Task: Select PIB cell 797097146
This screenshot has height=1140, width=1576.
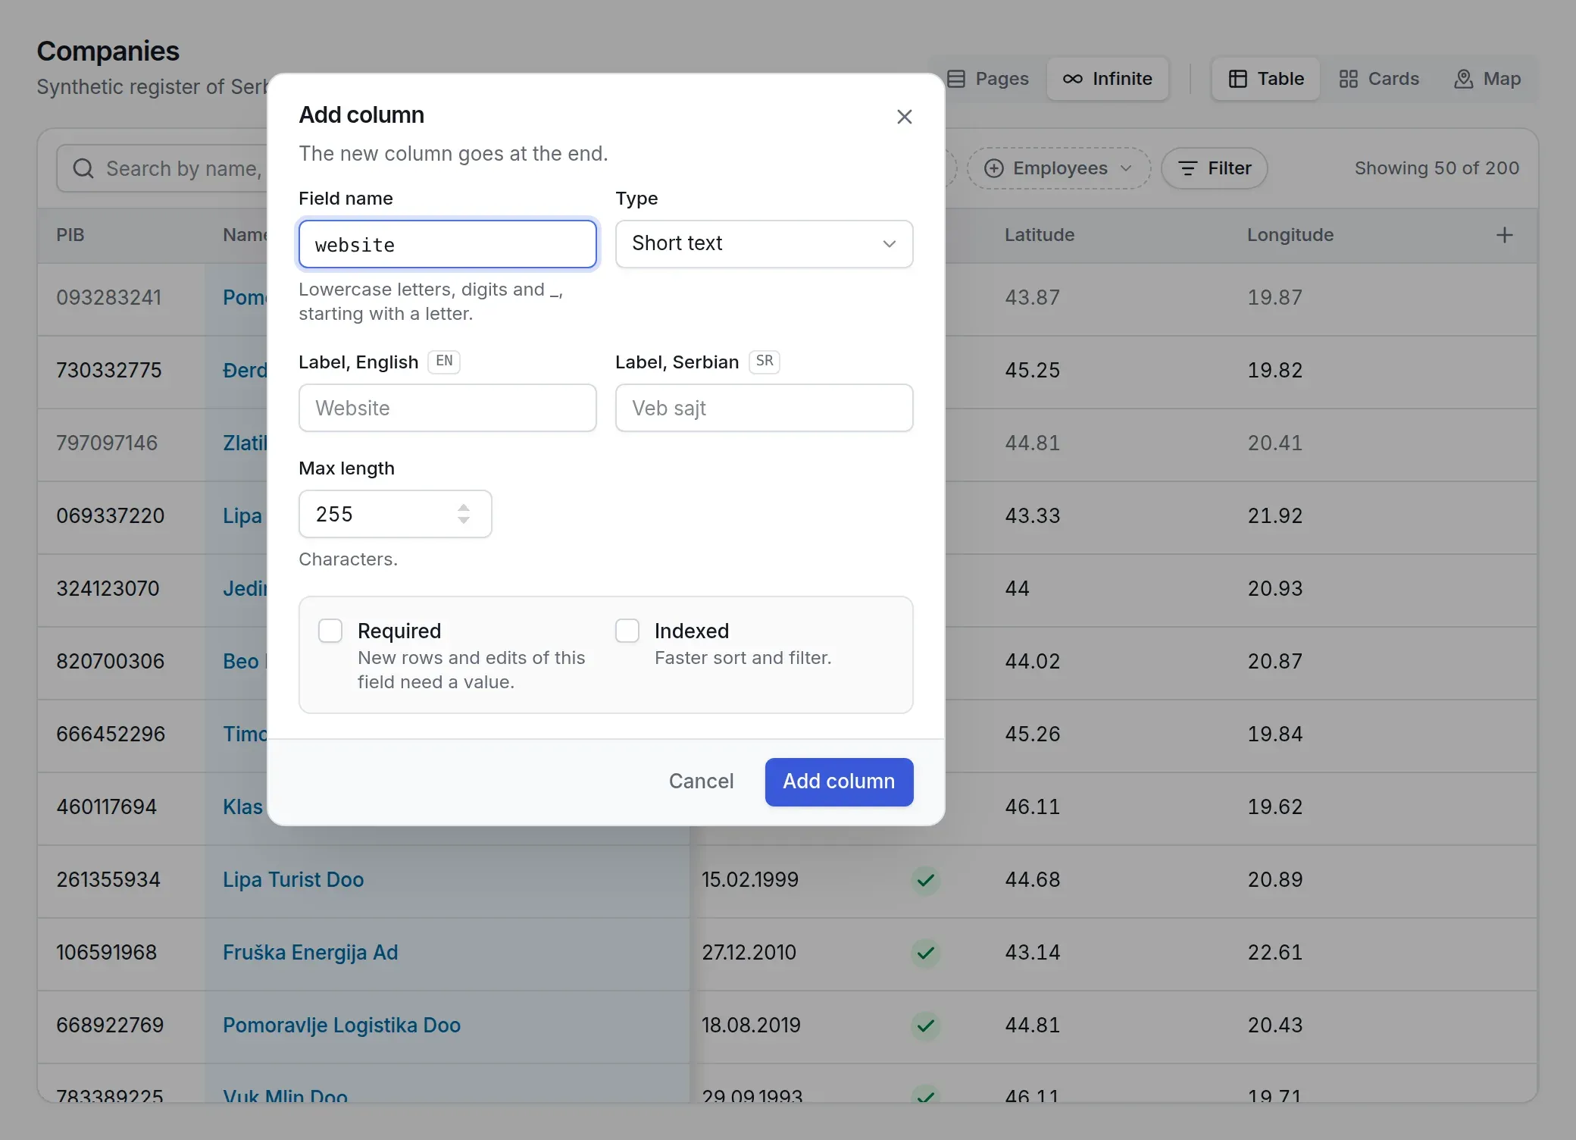Action: pyautogui.click(x=107, y=443)
